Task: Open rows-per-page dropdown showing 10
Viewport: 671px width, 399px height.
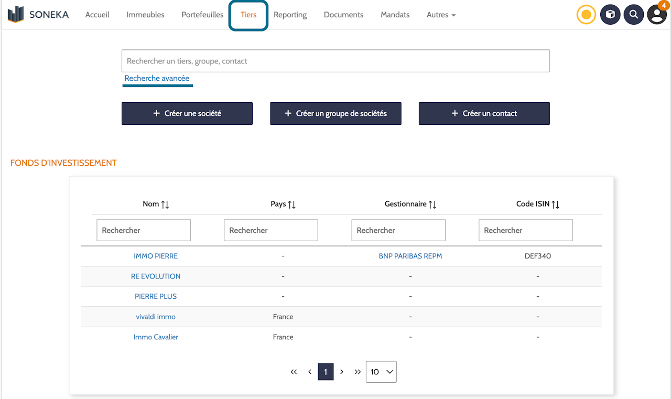Action: click(x=381, y=372)
